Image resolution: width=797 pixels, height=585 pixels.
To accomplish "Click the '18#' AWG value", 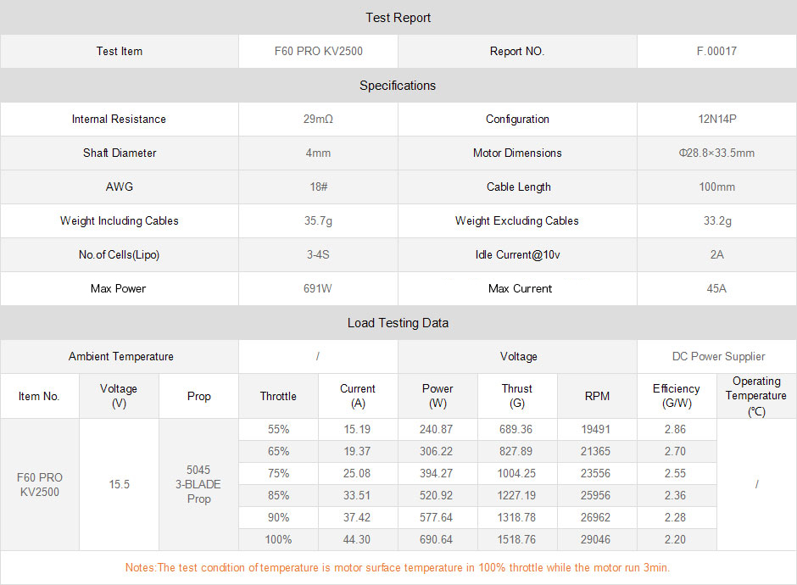I will tap(319, 187).
